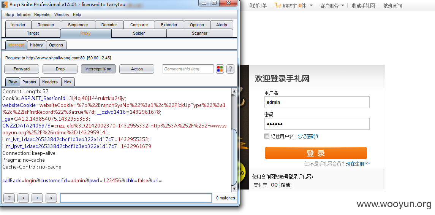Click the Pragma: no-cache header line
This screenshot has height=215, width=435.
[24, 160]
